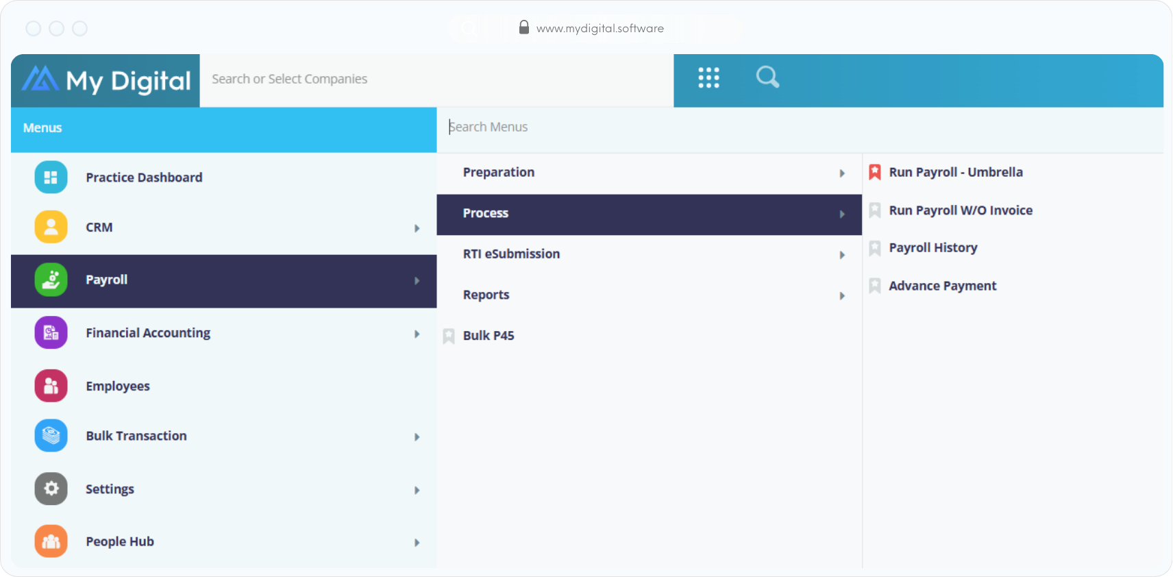Image resolution: width=1173 pixels, height=577 pixels.
Task: Click the blue Bulk Transaction icon
Action: point(51,436)
